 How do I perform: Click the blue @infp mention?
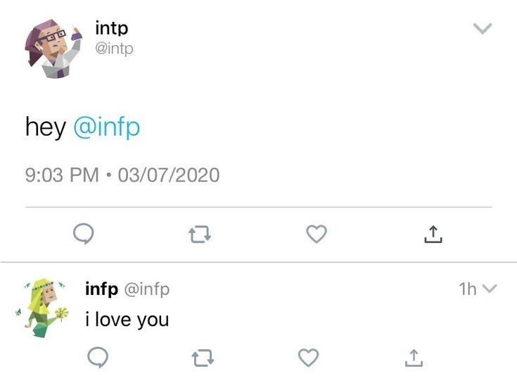coord(106,127)
